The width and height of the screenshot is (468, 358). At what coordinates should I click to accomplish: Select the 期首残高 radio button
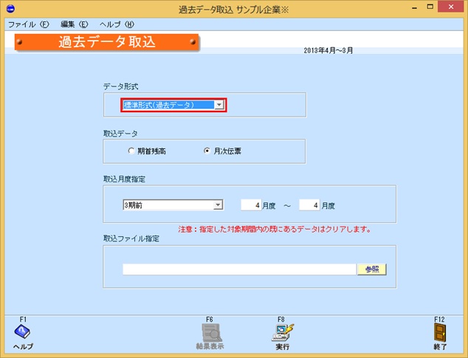click(x=131, y=151)
